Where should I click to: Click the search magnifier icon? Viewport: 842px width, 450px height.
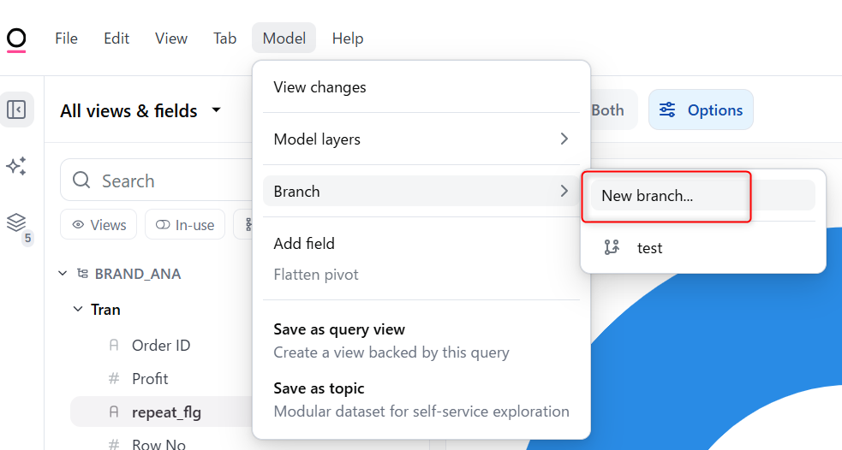coord(81,180)
